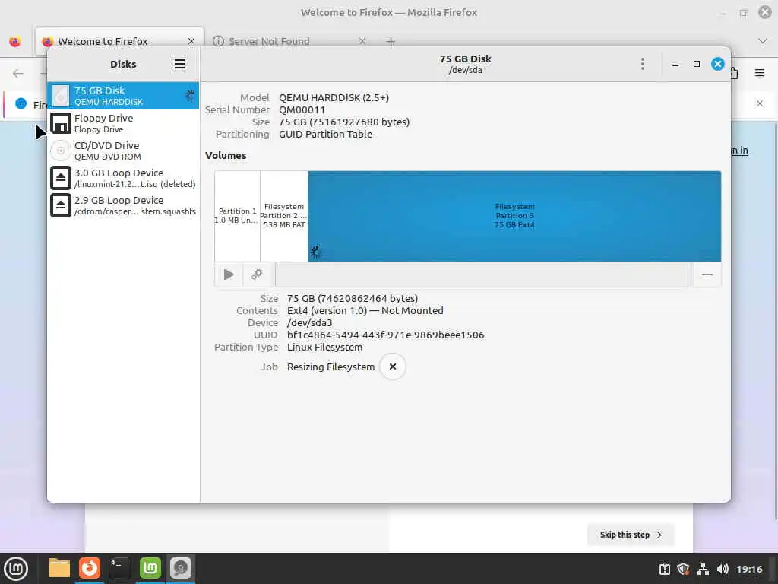Close the Welcome to Firefox tab
Image resolution: width=778 pixels, height=584 pixels.
191,41
